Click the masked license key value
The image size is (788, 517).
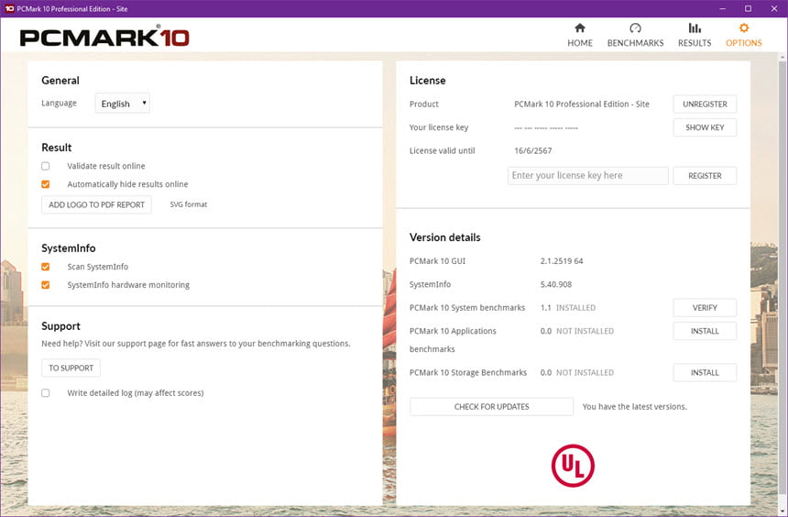(546, 128)
